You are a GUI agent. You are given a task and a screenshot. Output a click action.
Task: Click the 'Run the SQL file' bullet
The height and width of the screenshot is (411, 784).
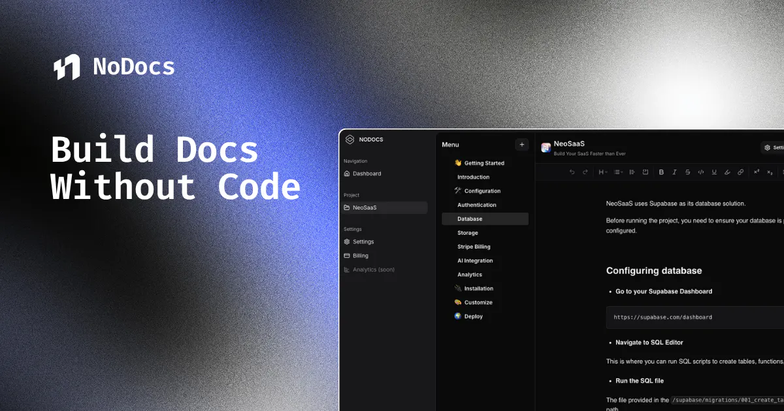[x=640, y=380]
